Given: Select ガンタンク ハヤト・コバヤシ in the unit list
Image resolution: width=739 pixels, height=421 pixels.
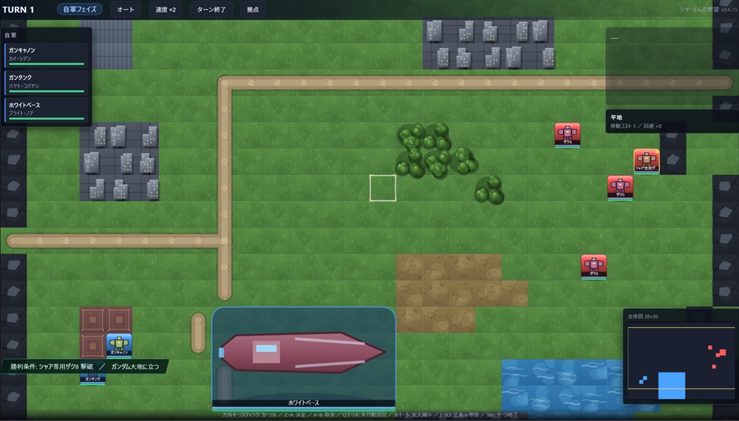Looking at the screenshot, I should (x=46, y=83).
